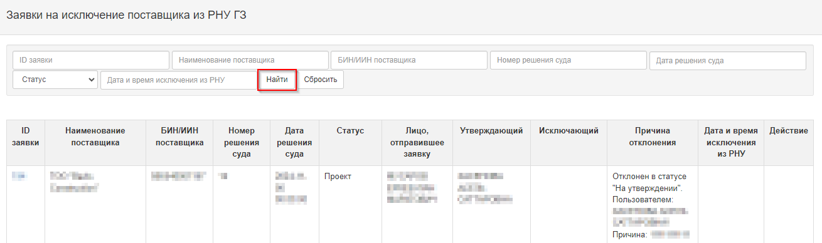Click Дата и время исключения из РНУ field

coord(179,80)
